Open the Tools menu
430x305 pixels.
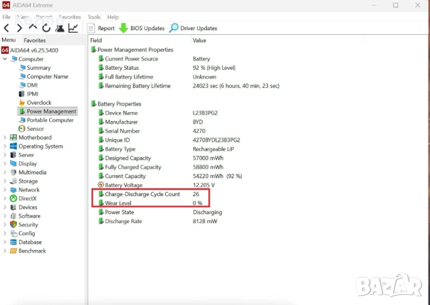click(94, 17)
